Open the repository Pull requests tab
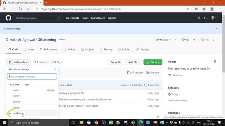Viewport: 225px width, 126px height. 49,49
